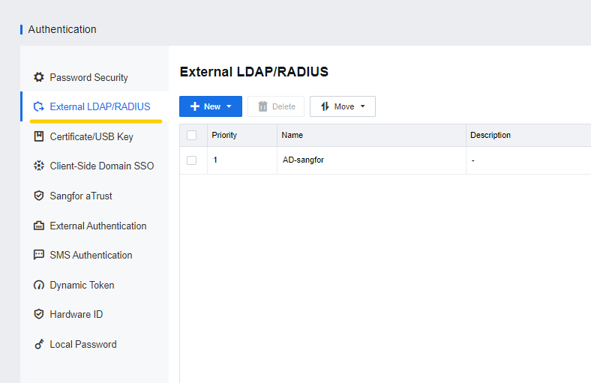
Task: Check the AD-sangfor row checkbox
Action: click(x=191, y=160)
